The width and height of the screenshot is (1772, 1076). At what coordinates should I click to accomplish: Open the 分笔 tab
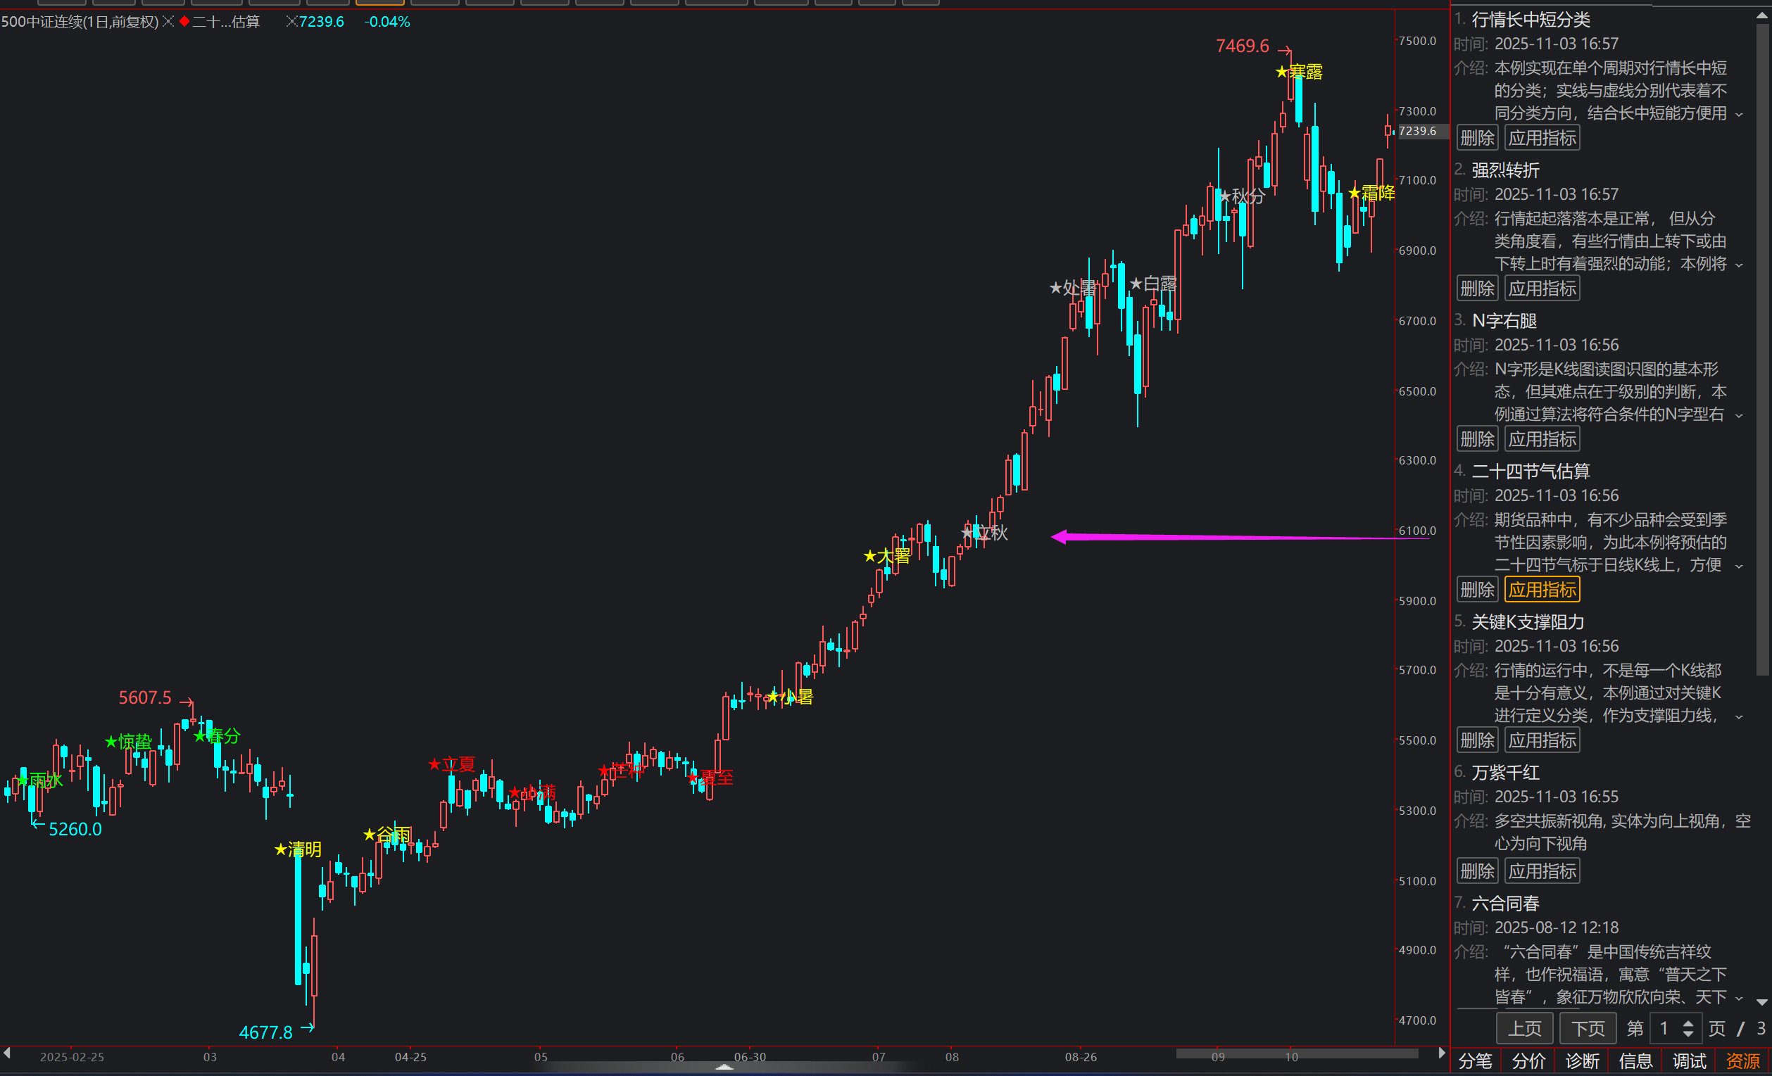(1476, 1061)
